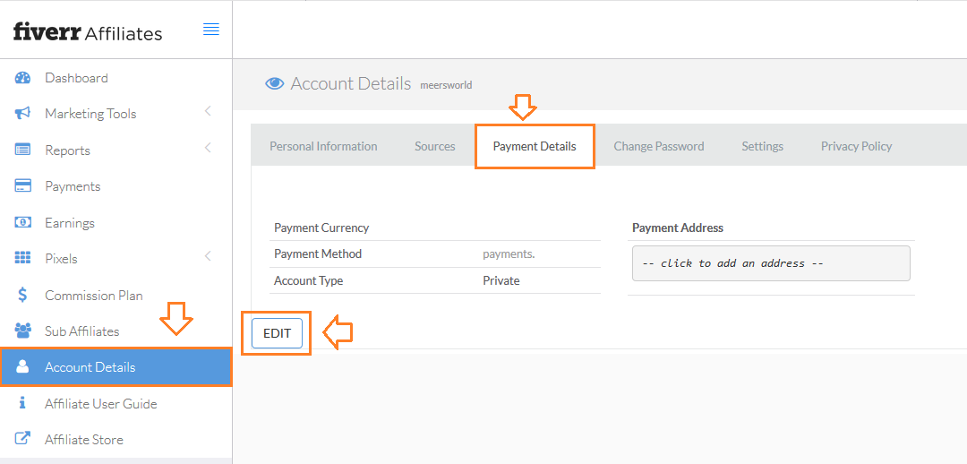967x464 pixels.
Task: Click the EDIT button
Action: pos(277,333)
